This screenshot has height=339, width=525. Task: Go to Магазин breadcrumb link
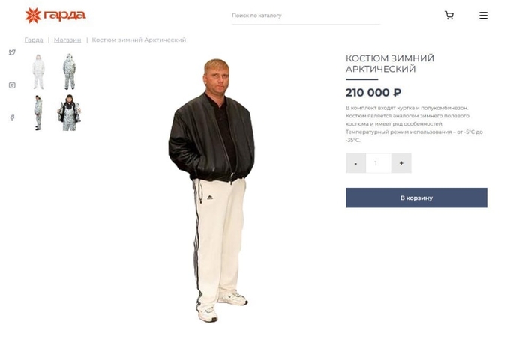[x=67, y=40]
